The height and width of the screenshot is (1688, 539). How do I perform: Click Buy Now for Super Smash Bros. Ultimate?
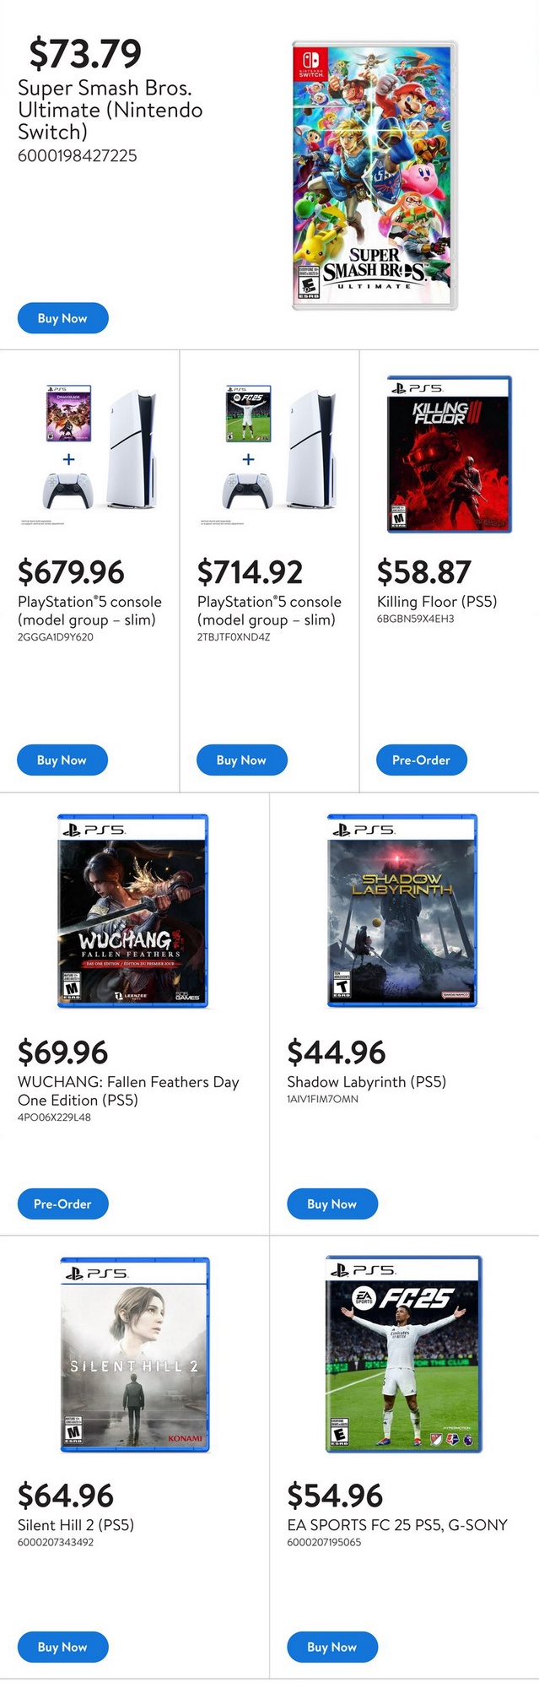point(62,318)
